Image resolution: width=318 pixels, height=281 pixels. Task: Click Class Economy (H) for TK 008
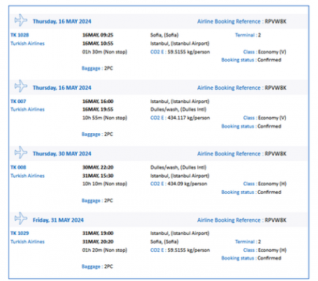click(265, 184)
